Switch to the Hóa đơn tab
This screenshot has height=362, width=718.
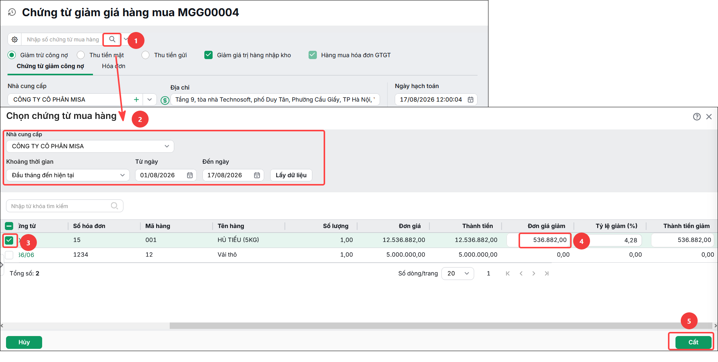click(x=114, y=66)
